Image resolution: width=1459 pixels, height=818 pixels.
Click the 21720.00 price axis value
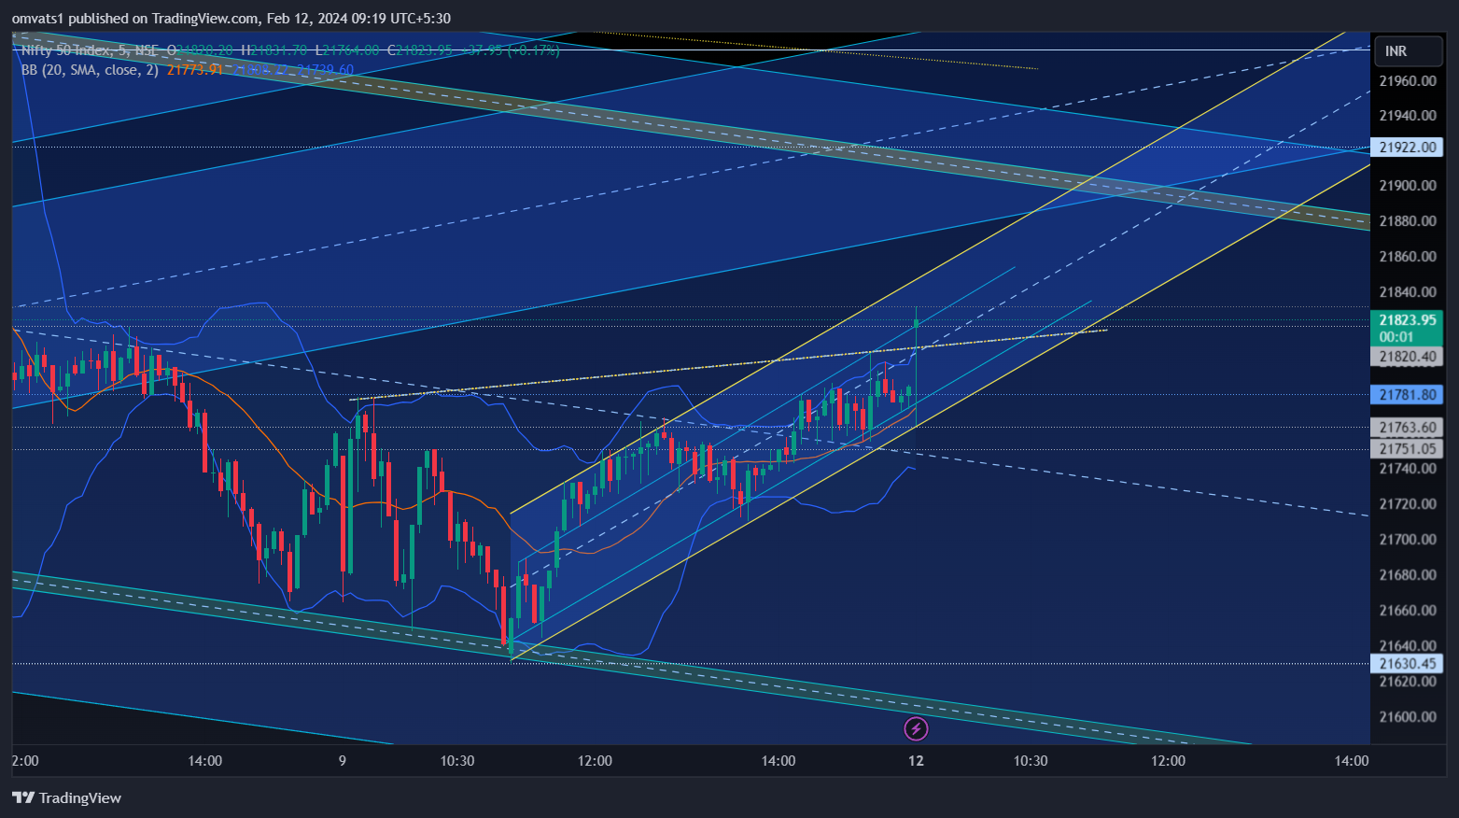(1408, 504)
